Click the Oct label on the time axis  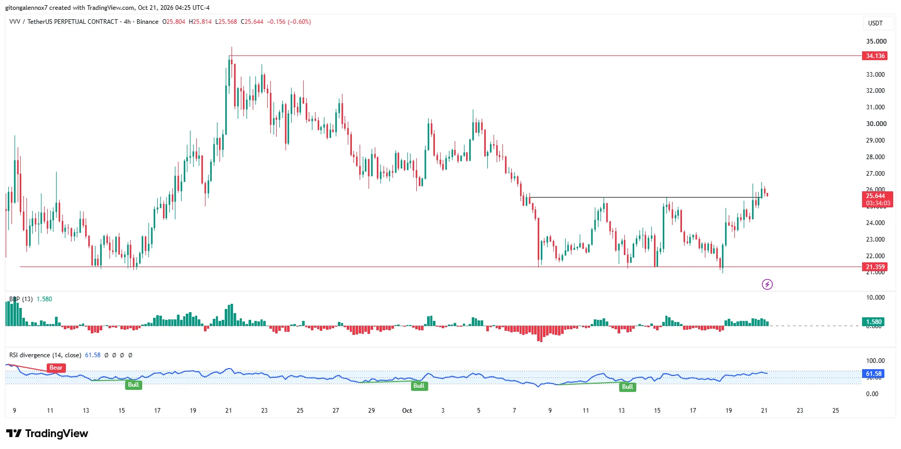click(x=407, y=411)
